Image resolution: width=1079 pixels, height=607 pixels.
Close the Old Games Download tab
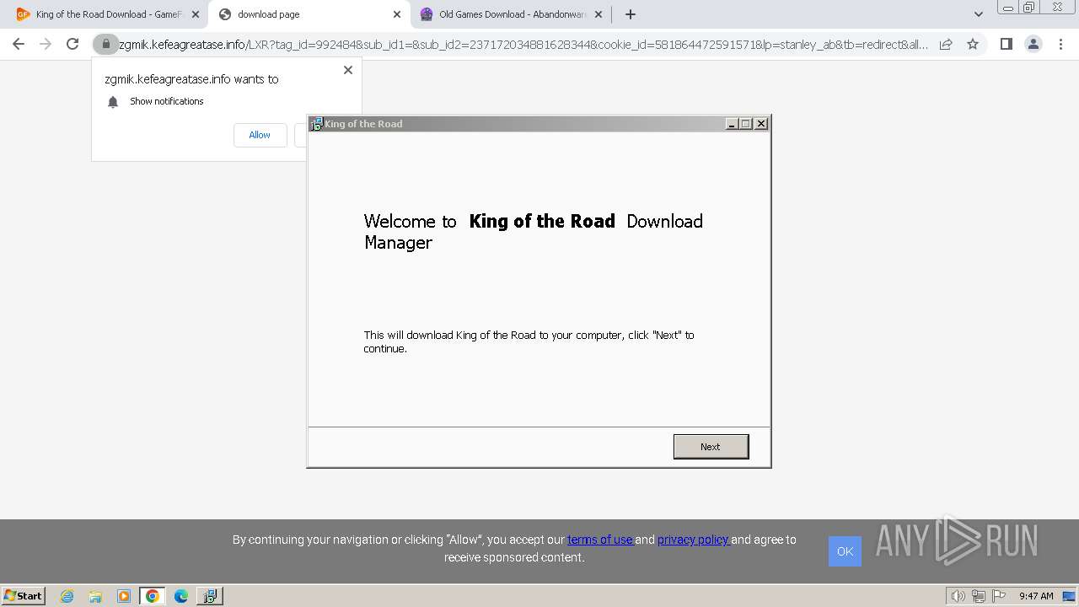599,14
